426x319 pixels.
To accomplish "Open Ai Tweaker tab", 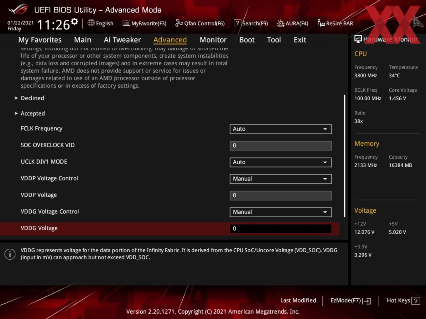I will pos(122,40).
